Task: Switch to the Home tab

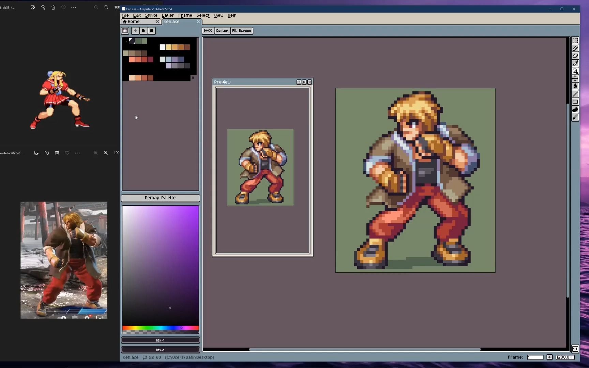Action: (x=141, y=21)
